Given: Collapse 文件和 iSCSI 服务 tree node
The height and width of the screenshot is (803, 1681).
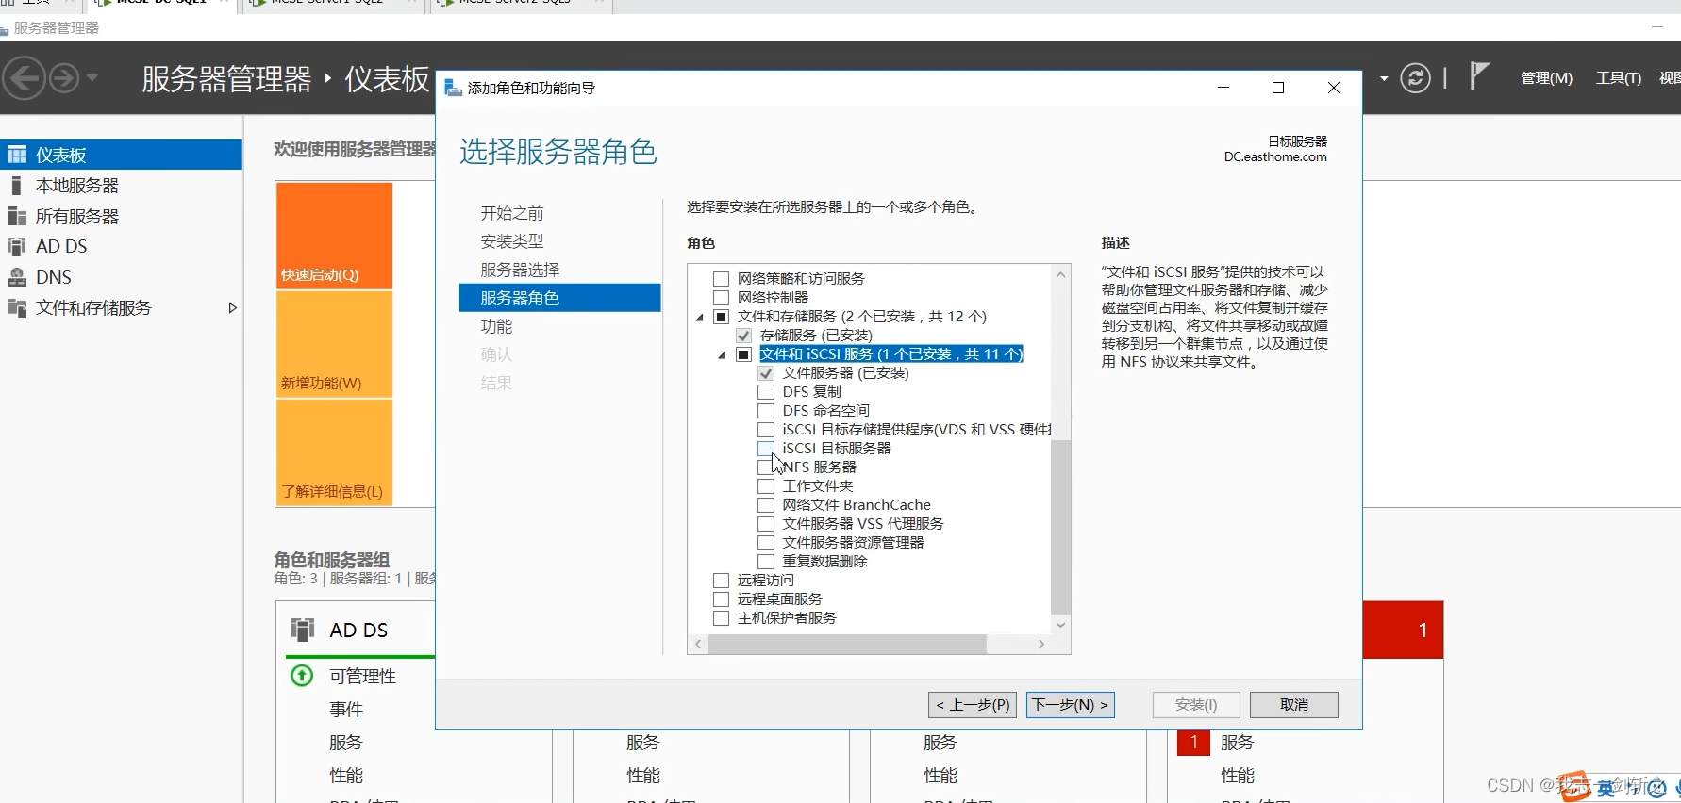Looking at the screenshot, I should 723,355.
